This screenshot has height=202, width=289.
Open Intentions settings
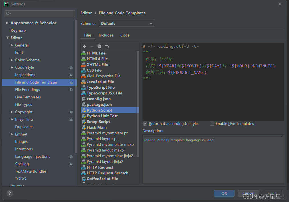click(x=24, y=149)
